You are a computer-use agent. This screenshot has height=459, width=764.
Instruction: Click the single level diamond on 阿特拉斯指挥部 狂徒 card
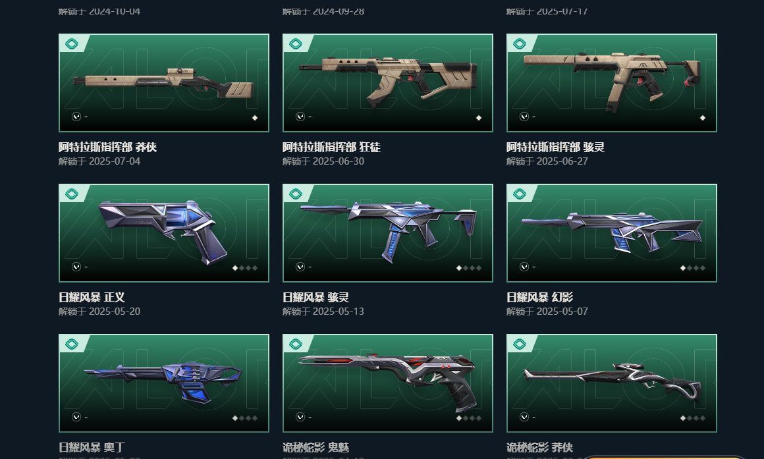pos(478,117)
